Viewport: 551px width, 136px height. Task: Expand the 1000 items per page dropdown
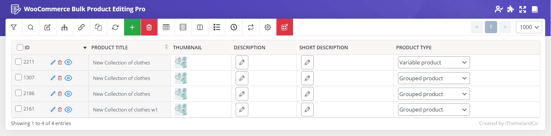pos(529,27)
